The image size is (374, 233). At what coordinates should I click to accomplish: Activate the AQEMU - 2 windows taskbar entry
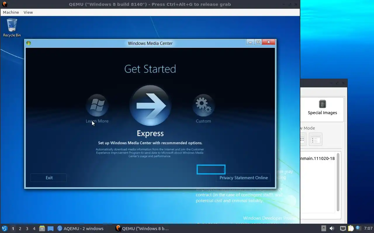coord(80,229)
